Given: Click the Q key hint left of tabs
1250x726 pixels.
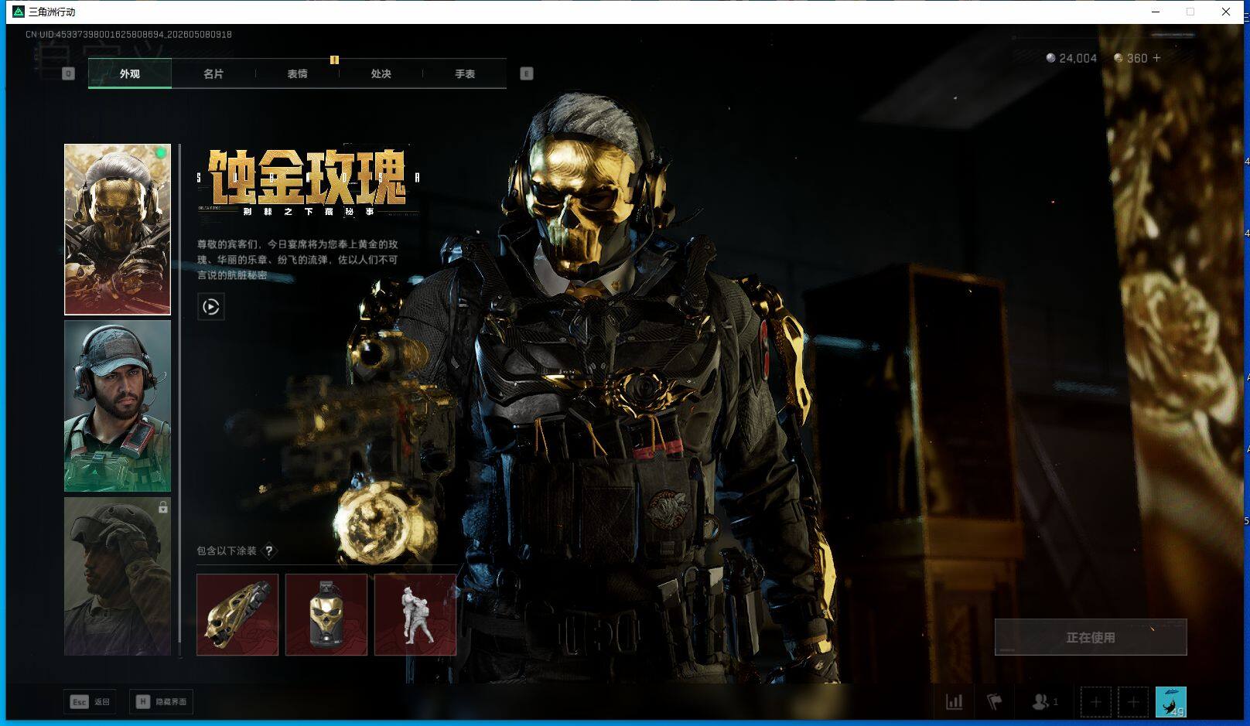Looking at the screenshot, I should click(x=68, y=73).
